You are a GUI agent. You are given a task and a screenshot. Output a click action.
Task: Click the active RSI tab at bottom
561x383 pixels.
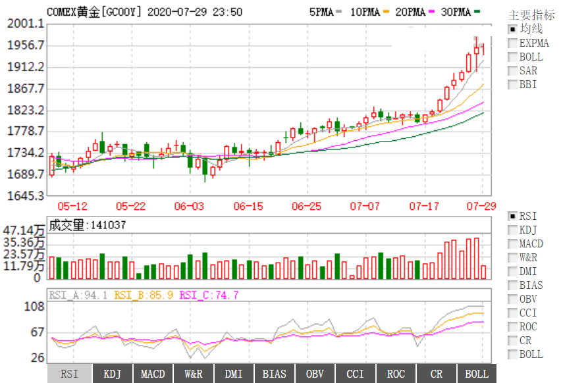69,374
